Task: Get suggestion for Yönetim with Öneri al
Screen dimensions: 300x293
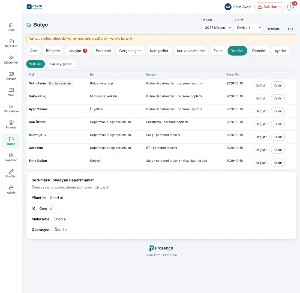Action: [56, 198]
